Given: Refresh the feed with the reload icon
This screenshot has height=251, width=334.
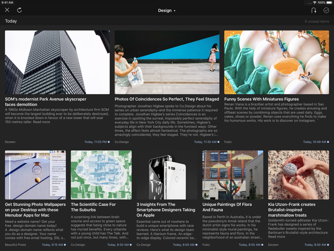Looking at the screenshot, I should 19,10.
